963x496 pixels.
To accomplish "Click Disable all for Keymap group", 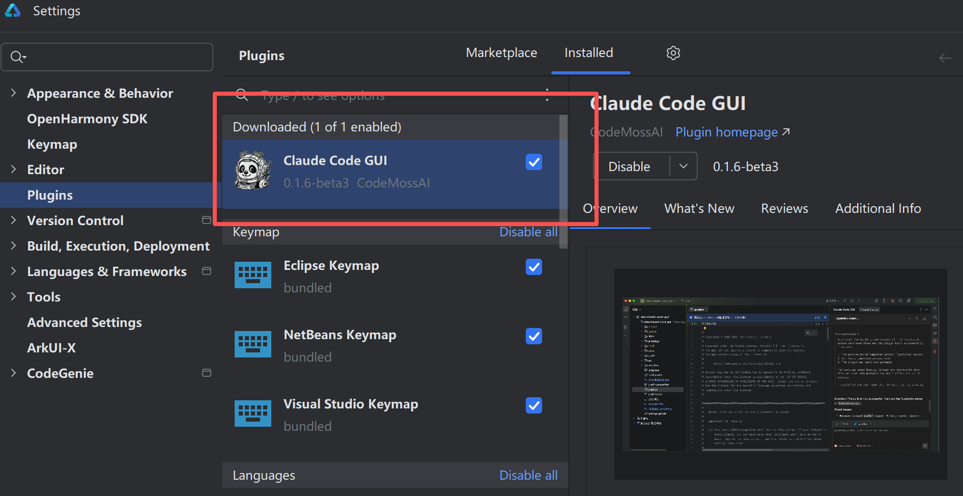I will tap(528, 232).
